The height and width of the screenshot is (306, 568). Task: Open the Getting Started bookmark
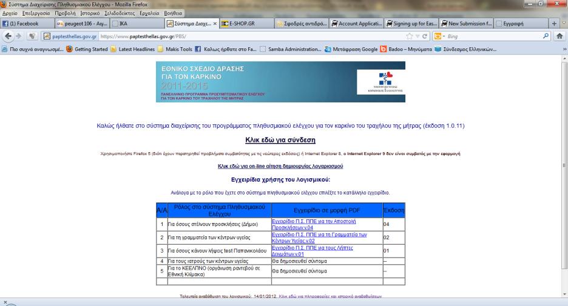[87, 49]
